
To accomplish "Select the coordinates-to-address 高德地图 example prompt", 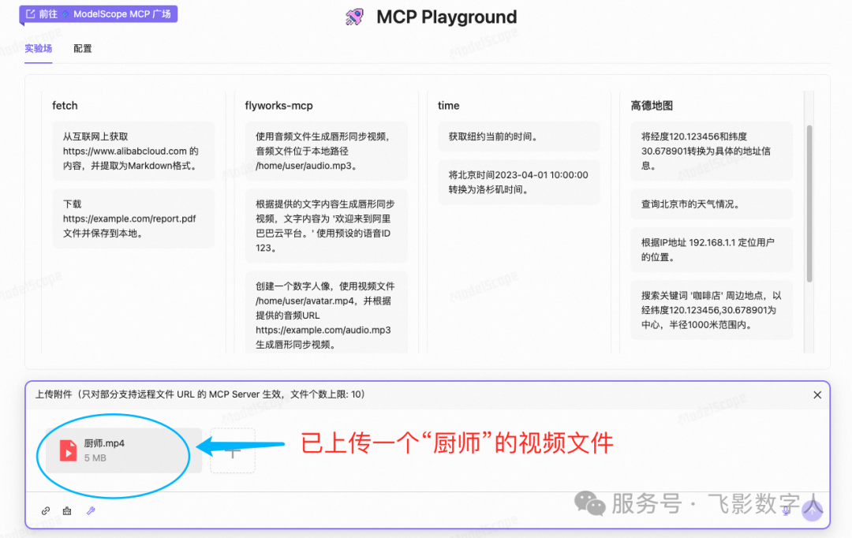I will tap(712, 151).
